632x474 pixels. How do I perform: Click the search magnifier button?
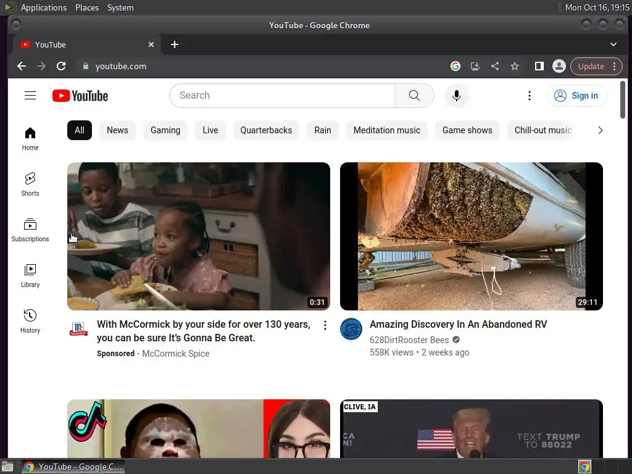414,96
